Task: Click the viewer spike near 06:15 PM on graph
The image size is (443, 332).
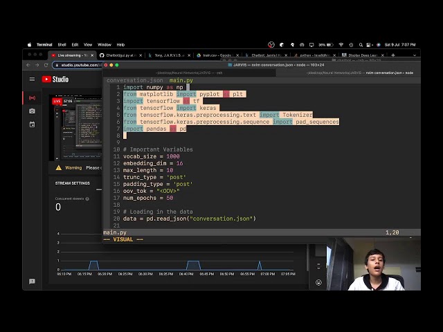Action: click(x=93, y=266)
